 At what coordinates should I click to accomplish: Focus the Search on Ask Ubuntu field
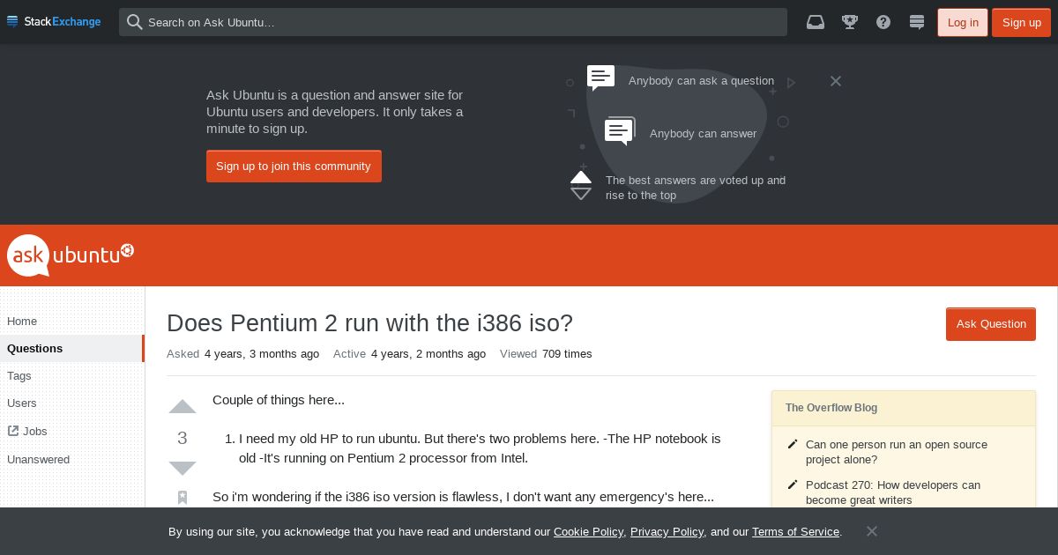coord(453,22)
